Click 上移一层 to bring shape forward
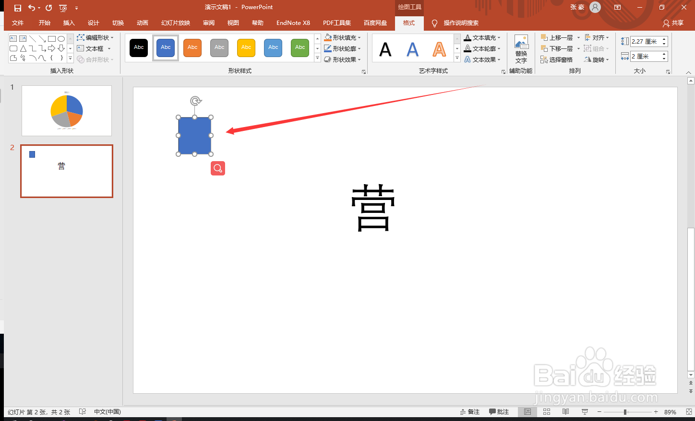The image size is (695, 421). pos(559,37)
